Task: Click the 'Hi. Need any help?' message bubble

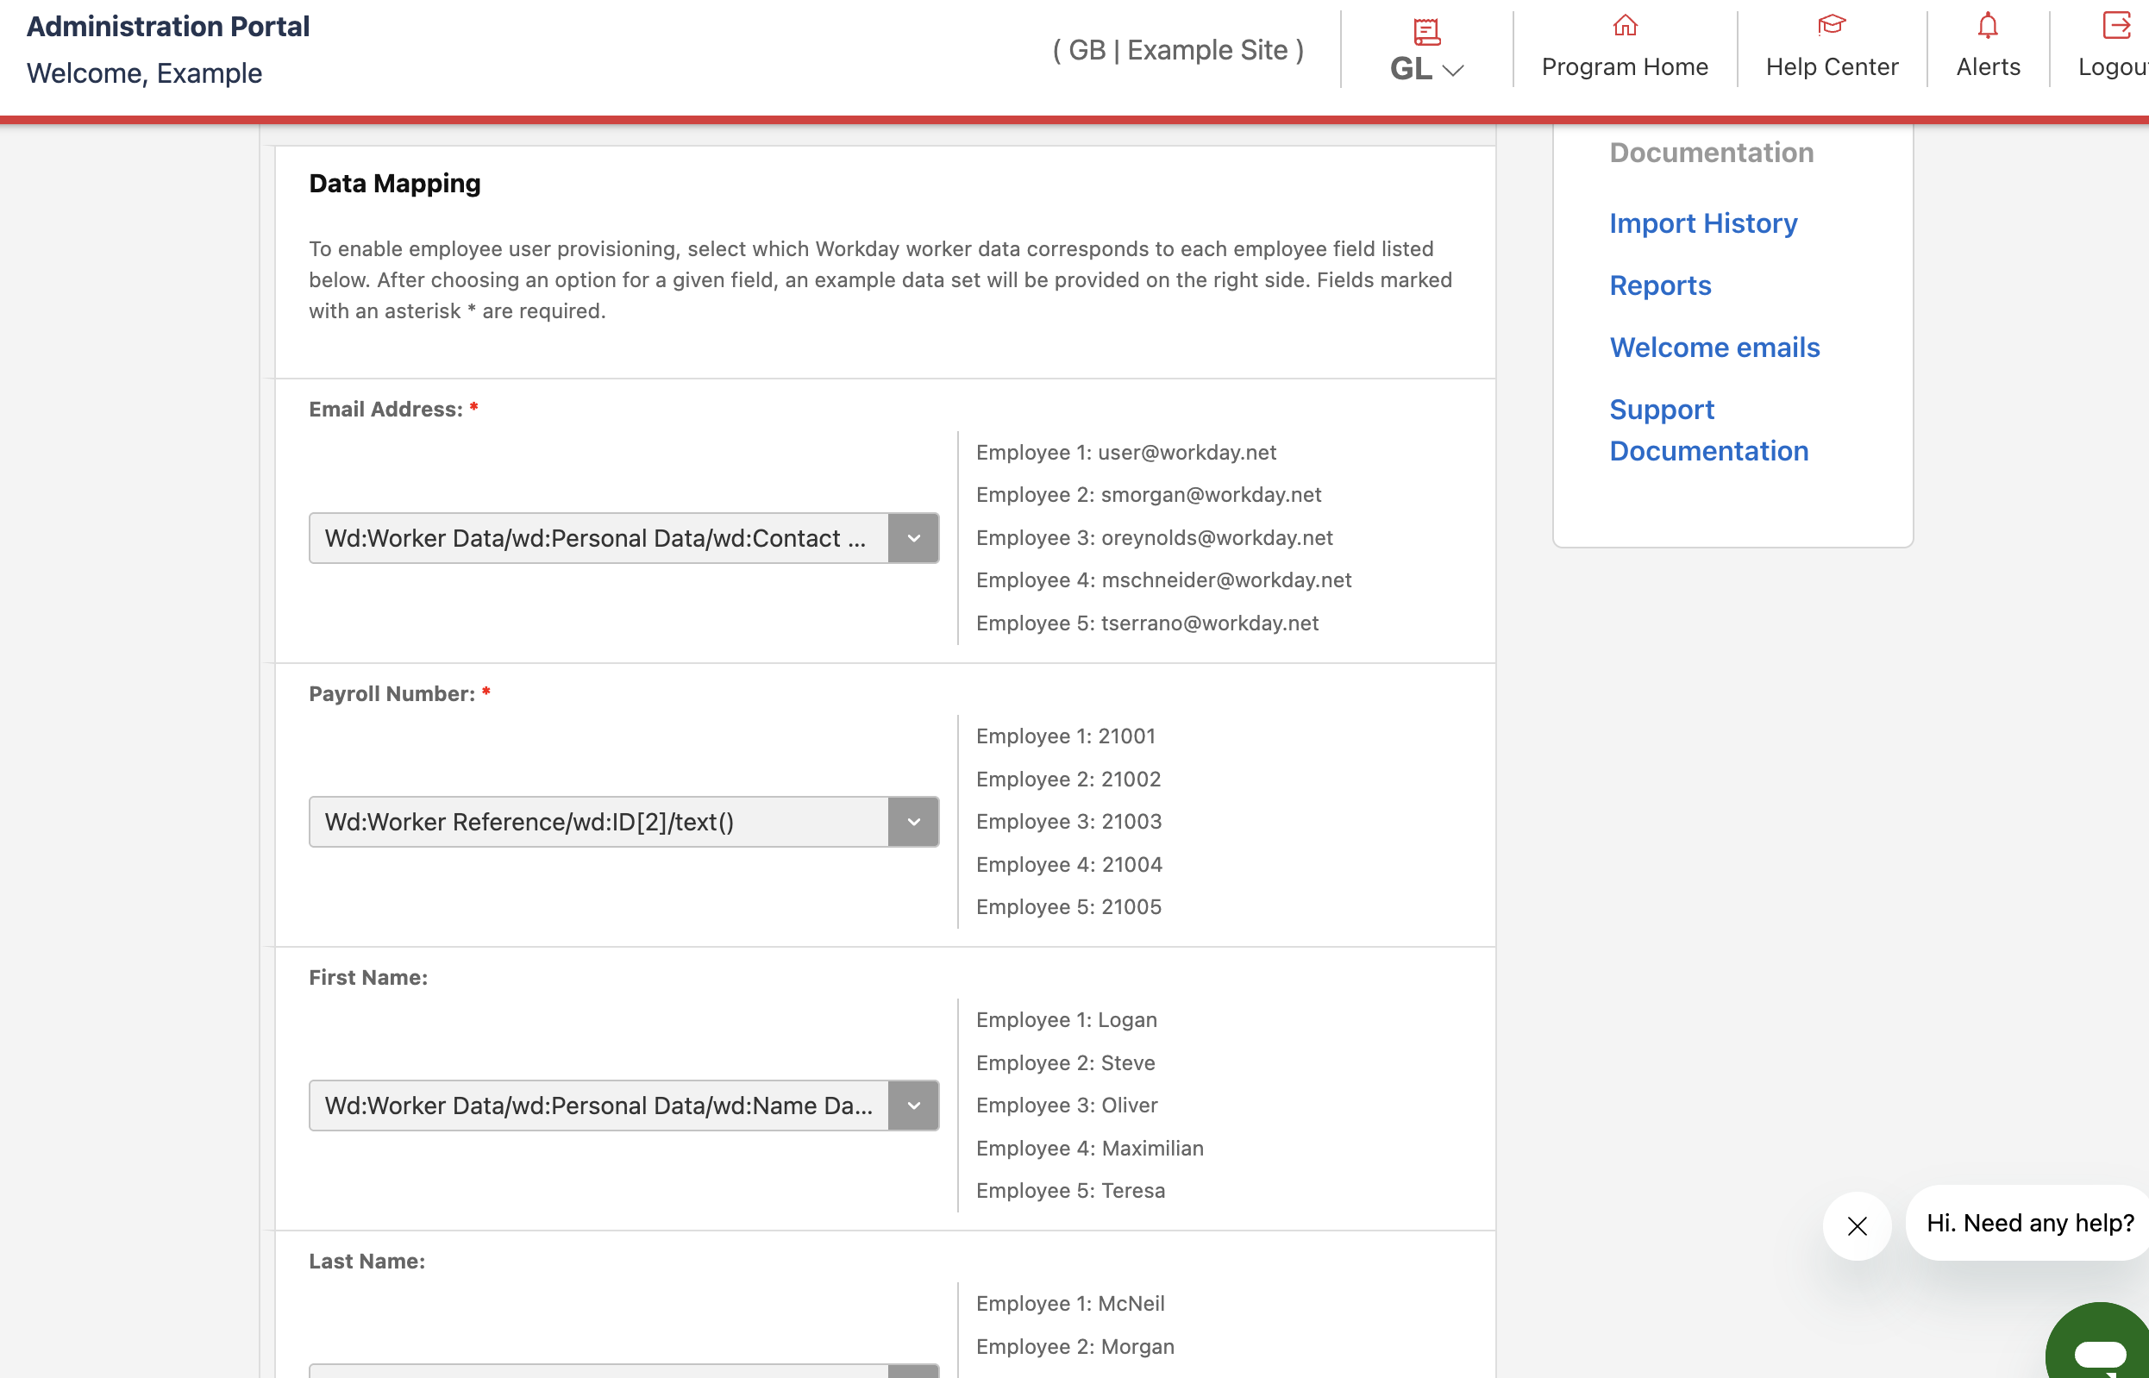Action: [x=2028, y=1222]
